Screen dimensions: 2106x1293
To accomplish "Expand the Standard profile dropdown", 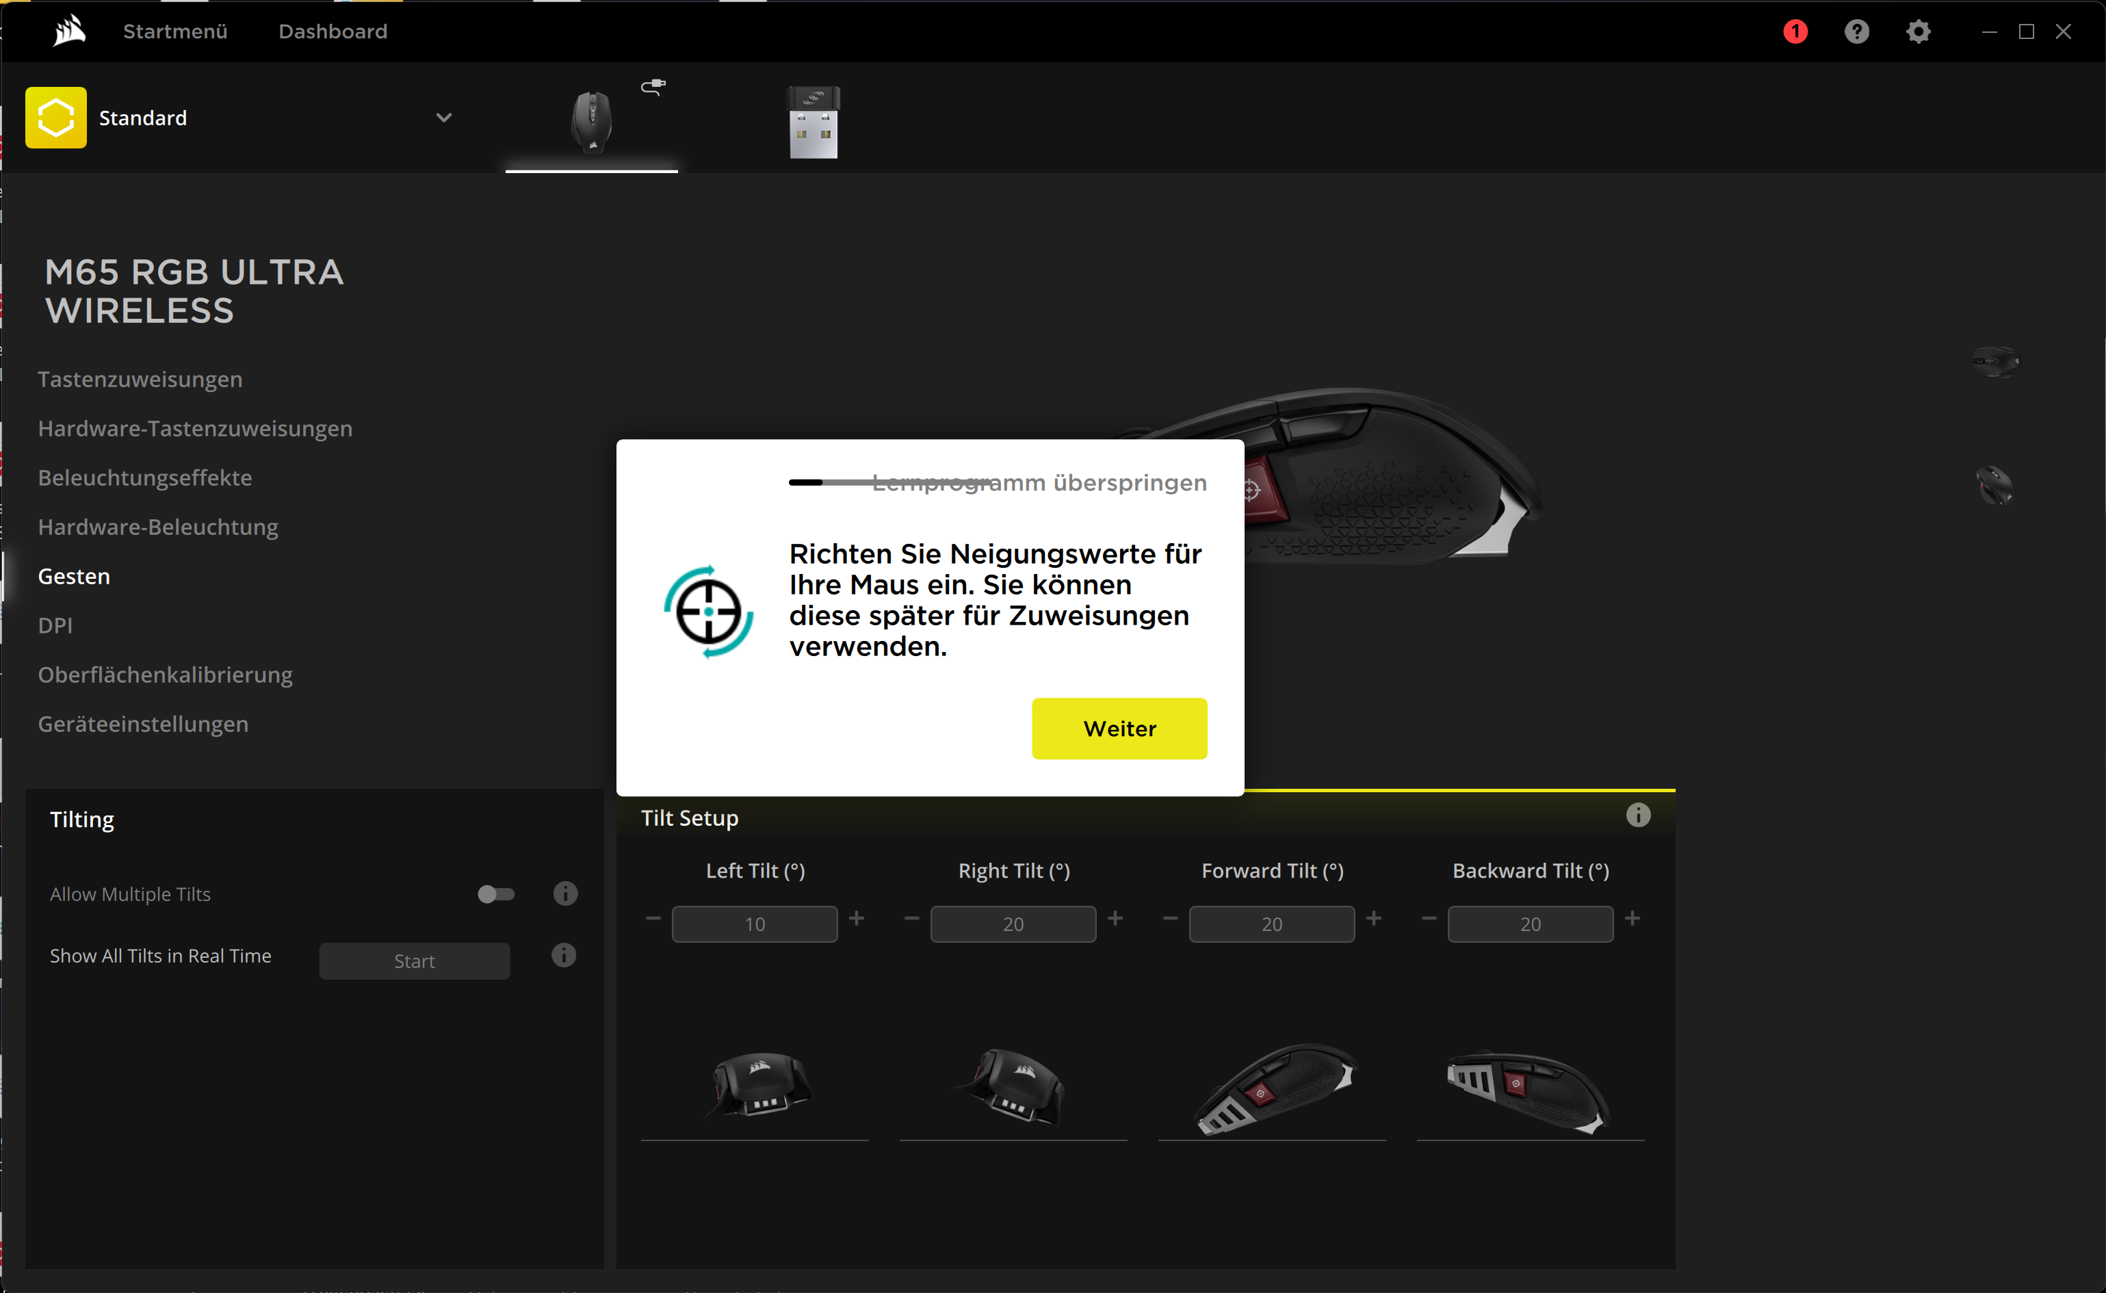I will [444, 118].
